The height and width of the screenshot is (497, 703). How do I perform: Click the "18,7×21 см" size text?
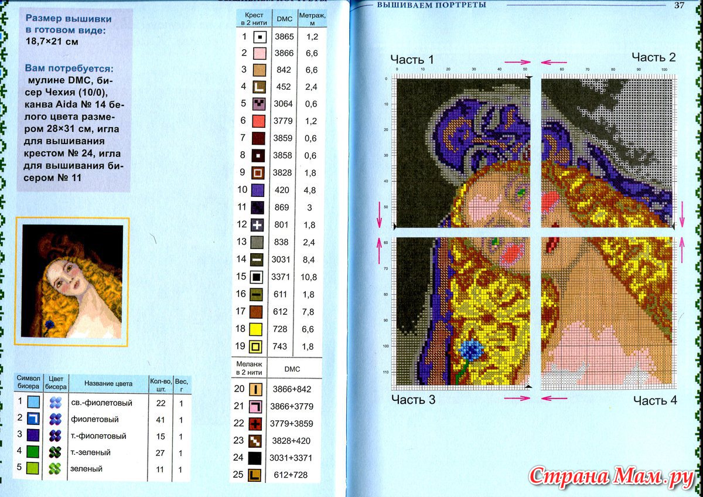tap(53, 42)
